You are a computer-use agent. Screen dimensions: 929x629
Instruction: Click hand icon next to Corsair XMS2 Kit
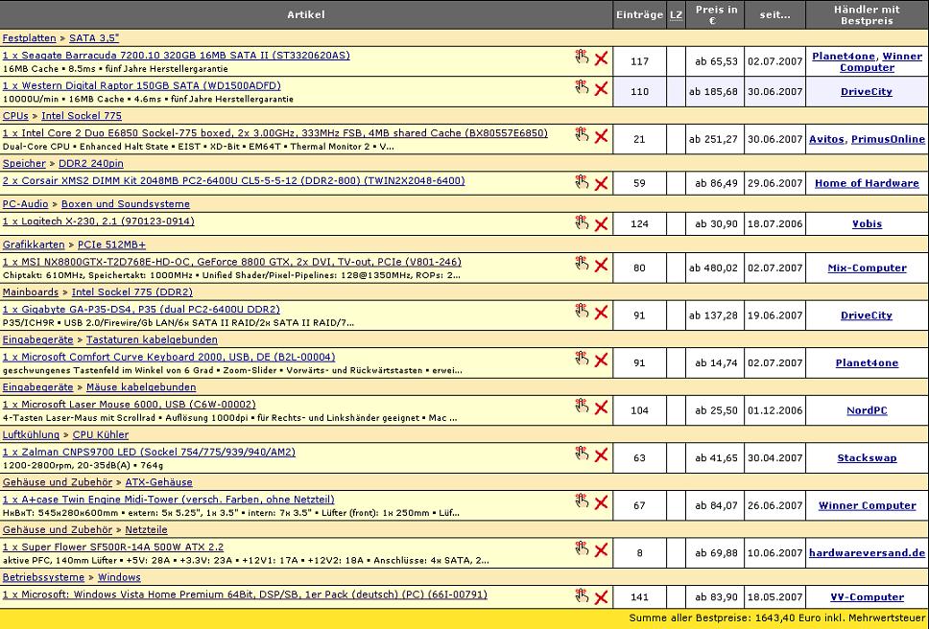pos(582,181)
